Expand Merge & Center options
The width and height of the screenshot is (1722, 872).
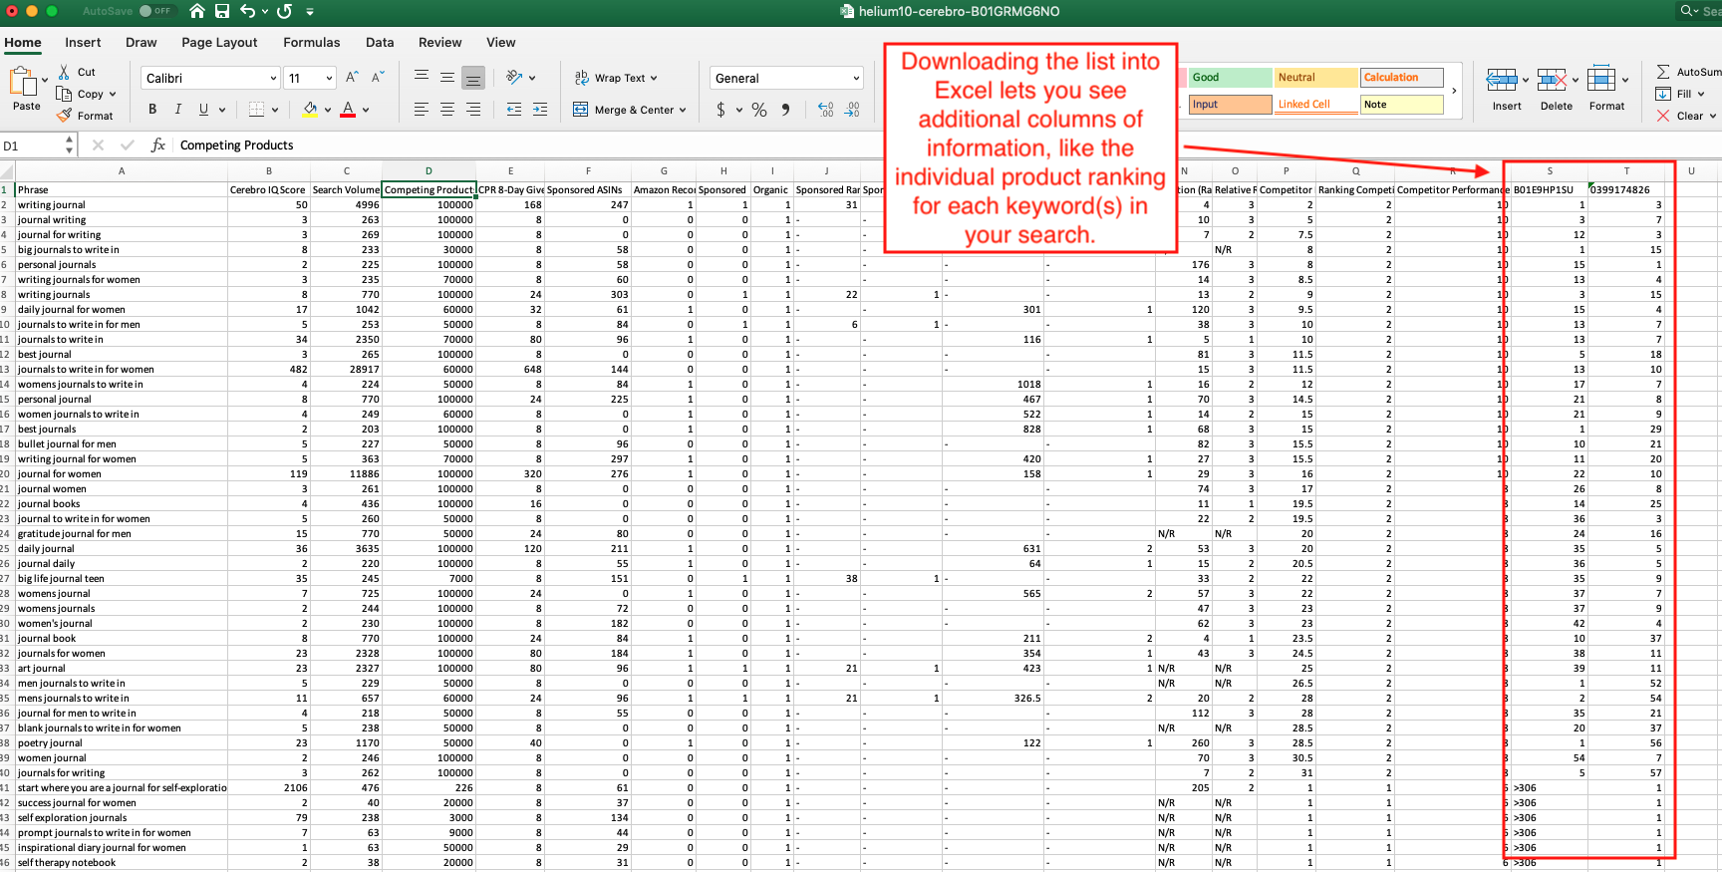683,110
